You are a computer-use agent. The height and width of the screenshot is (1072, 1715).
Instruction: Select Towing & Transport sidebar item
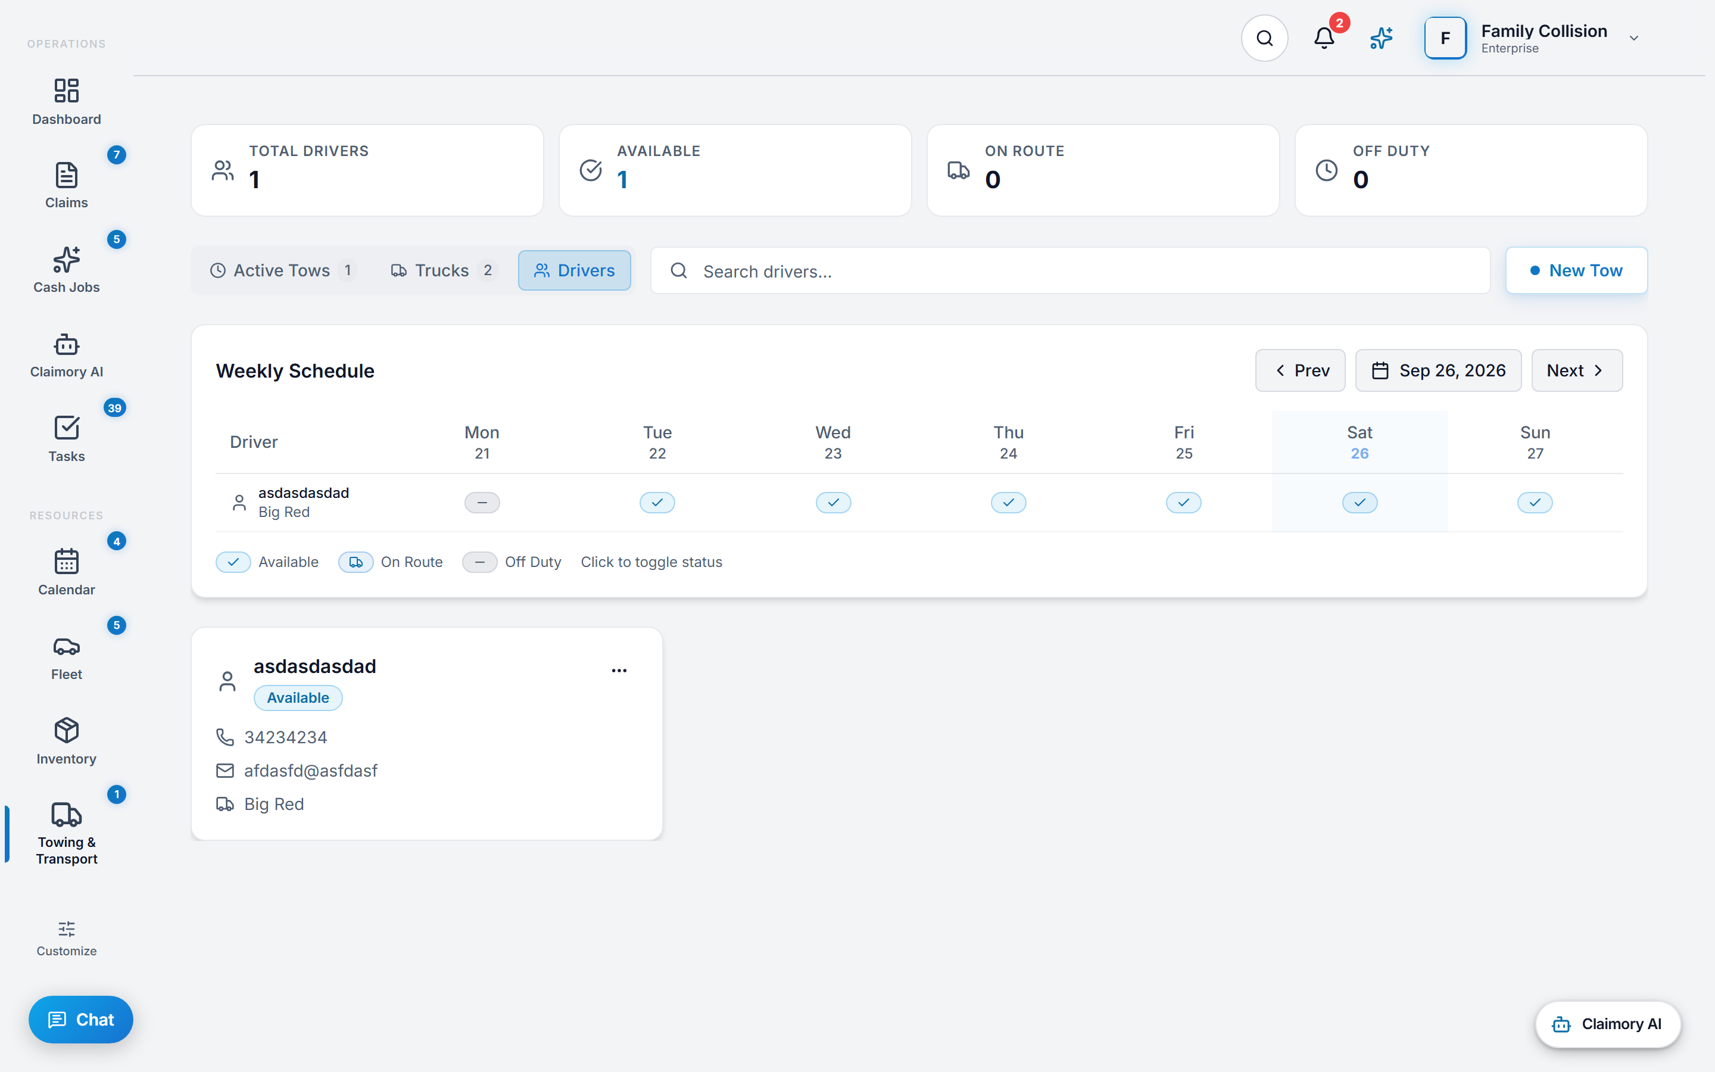[x=67, y=833]
